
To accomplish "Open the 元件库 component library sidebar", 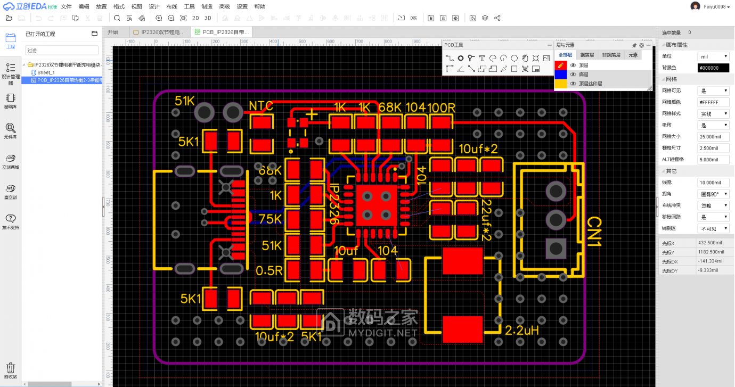I will coord(10,130).
